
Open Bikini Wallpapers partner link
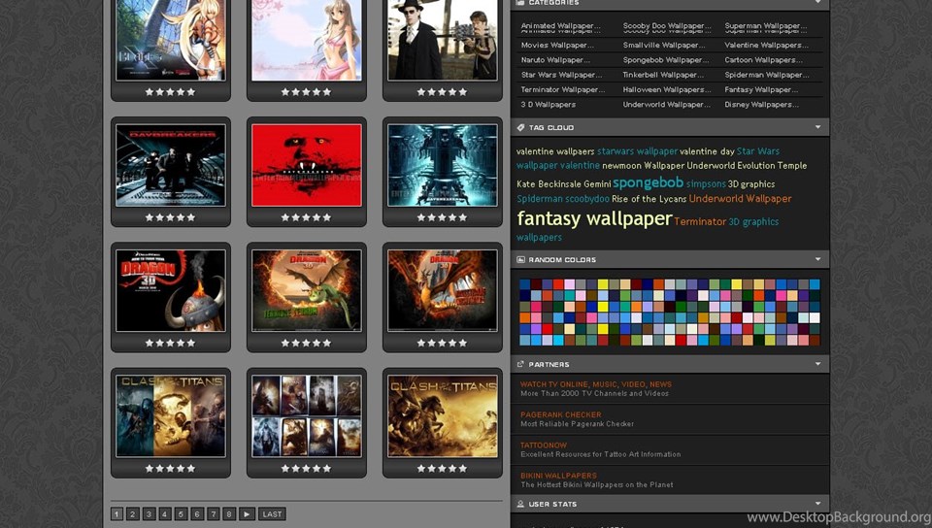(559, 476)
